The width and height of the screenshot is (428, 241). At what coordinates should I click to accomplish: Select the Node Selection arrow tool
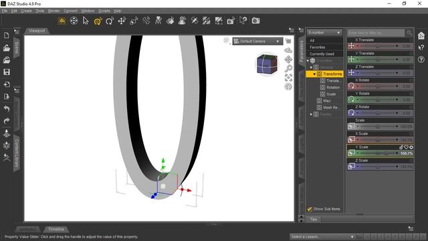tap(86, 21)
